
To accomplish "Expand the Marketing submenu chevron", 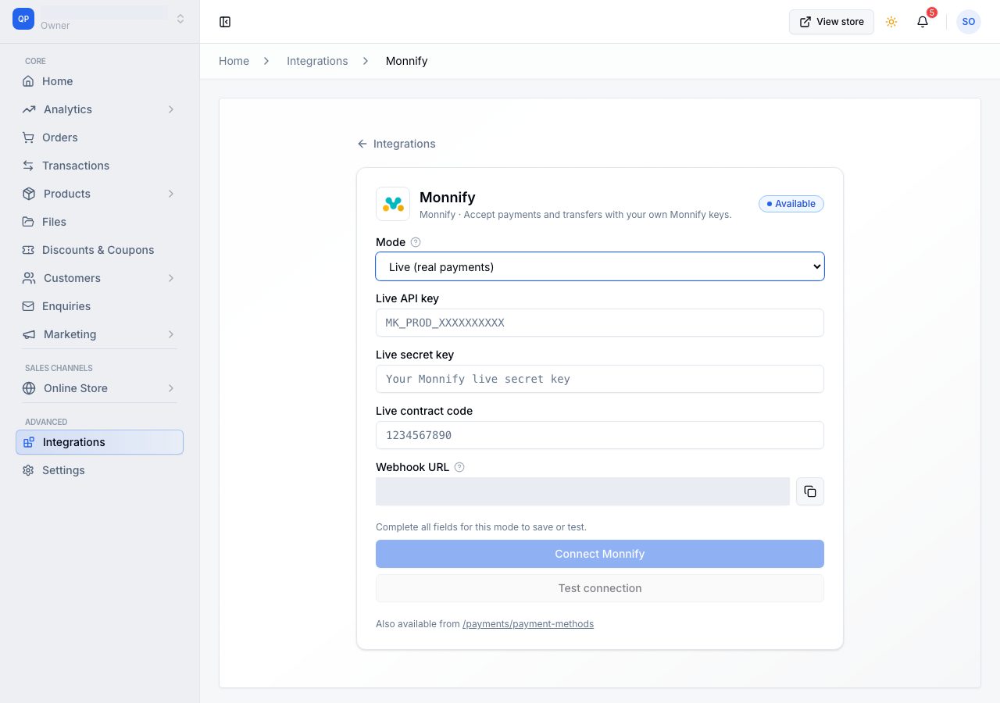I will [171, 334].
